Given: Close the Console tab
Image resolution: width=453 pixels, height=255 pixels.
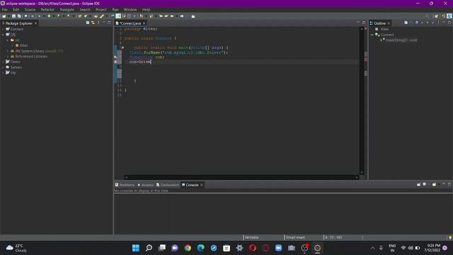Looking at the screenshot, I should coord(202,185).
